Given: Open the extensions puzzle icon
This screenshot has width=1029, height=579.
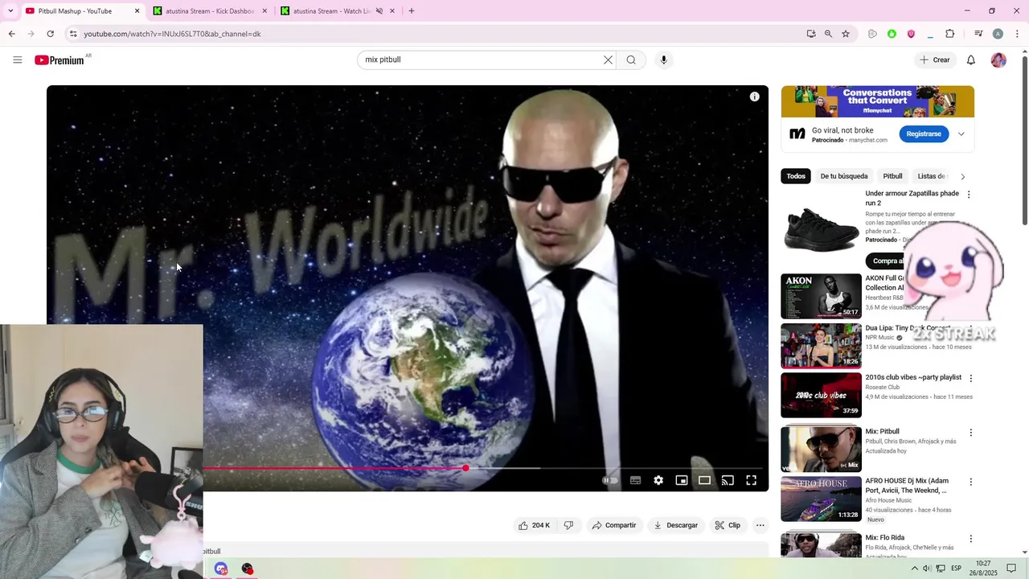Looking at the screenshot, I should 950,34.
